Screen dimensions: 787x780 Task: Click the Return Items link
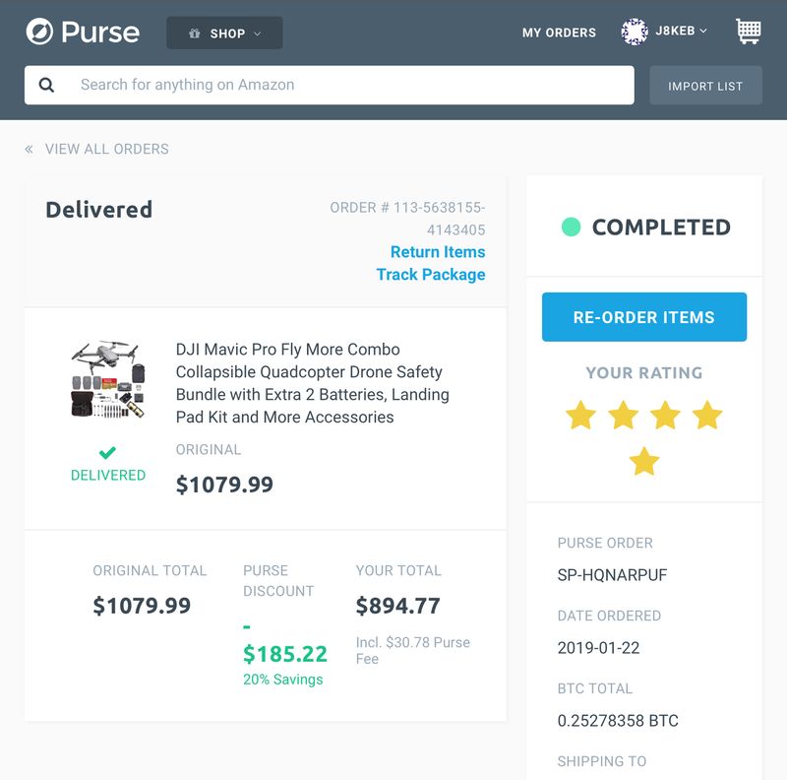438,252
